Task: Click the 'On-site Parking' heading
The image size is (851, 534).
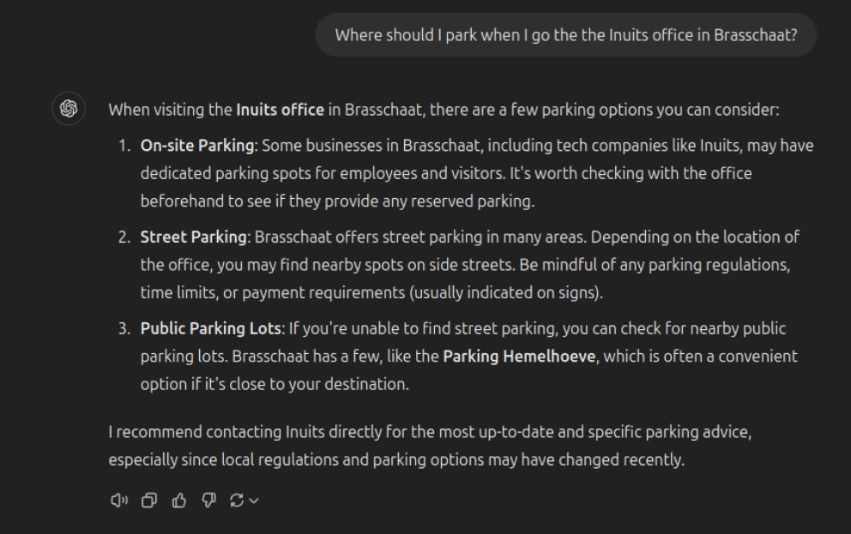Action: coord(197,146)
